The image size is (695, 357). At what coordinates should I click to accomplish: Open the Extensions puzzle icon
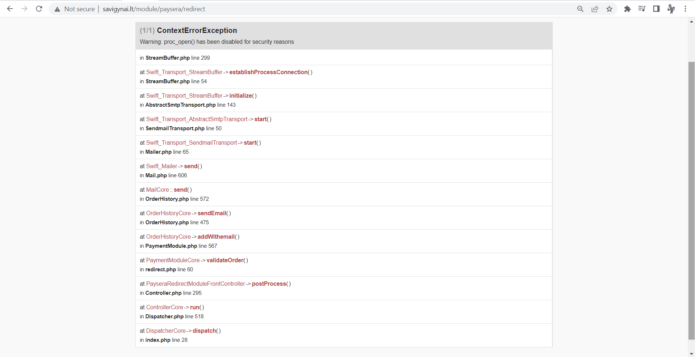(x=627, y=9)
